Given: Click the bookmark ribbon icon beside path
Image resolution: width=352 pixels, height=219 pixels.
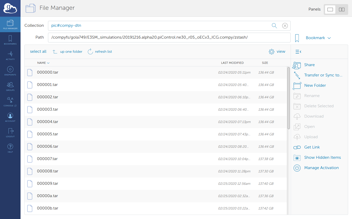Looking at the screenshot, I should pyautogui.click(x=297, y=38).
